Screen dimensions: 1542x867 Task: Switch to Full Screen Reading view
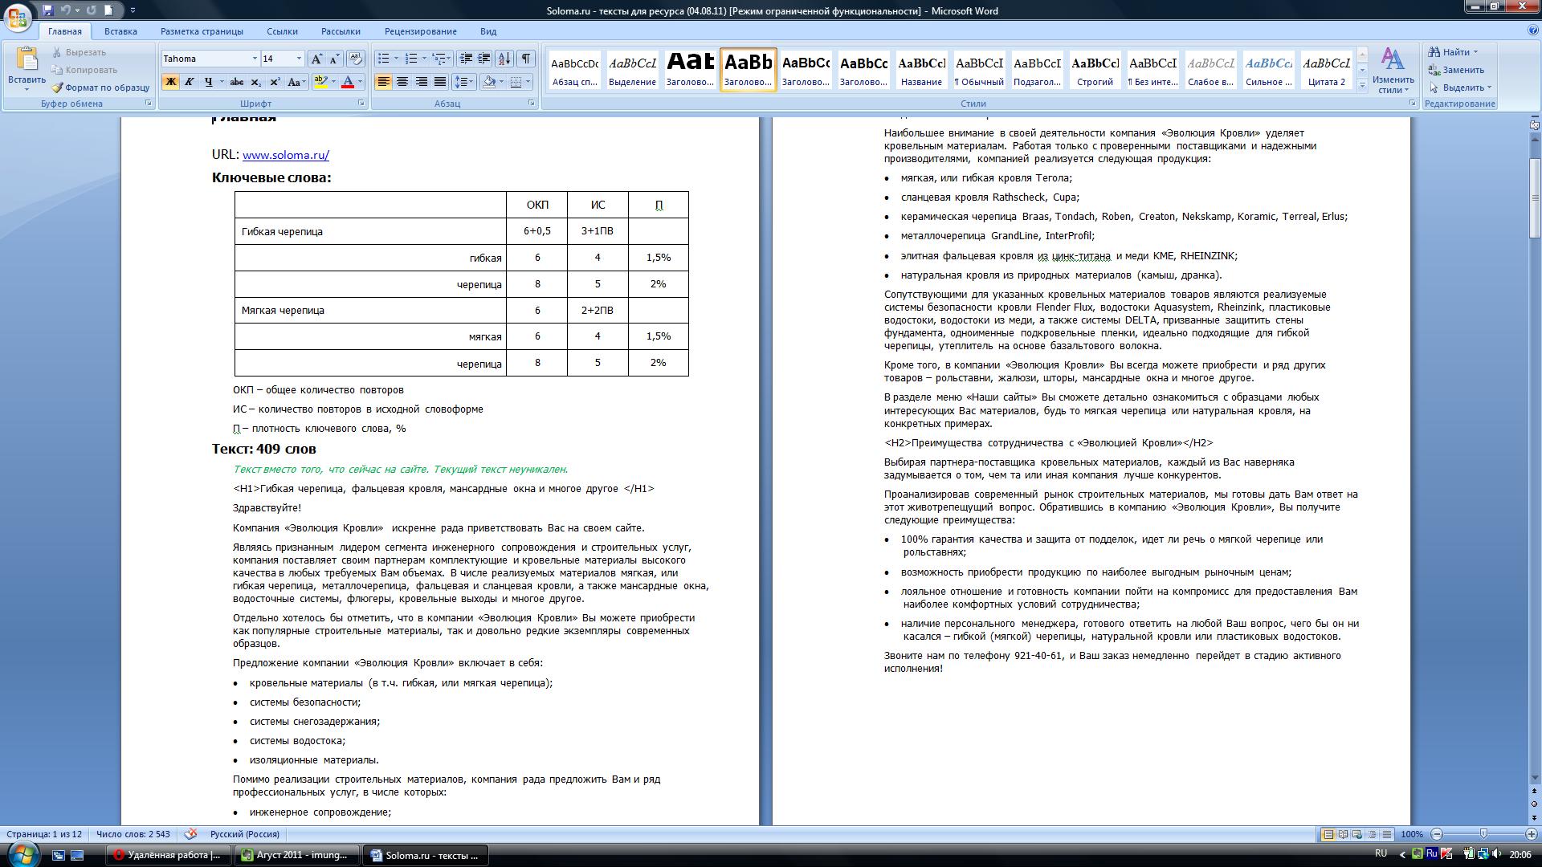(x=1342, y=834)
